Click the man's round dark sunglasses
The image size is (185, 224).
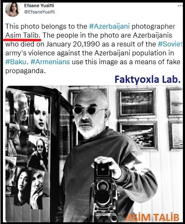click(x=89, y=110)
